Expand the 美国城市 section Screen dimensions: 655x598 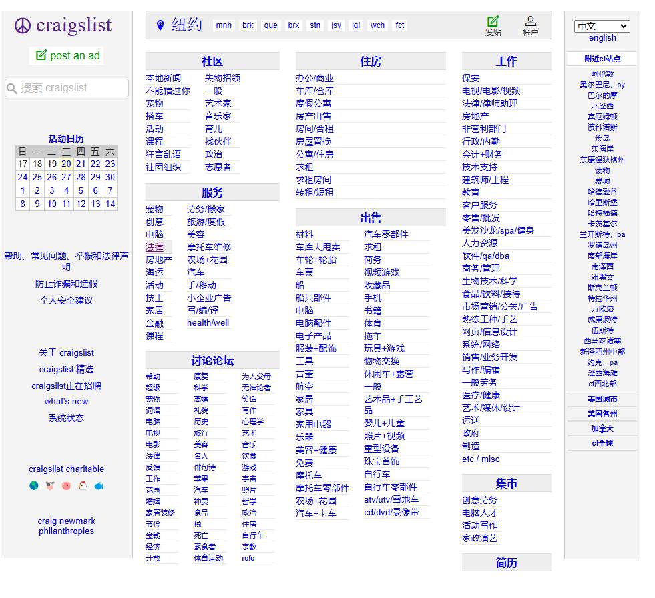tap(602, 399)
